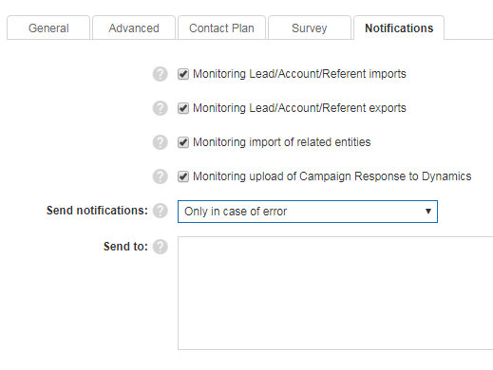Open the Advanced tab
This screenshot has height=370, width=493.
click(134, 28)
